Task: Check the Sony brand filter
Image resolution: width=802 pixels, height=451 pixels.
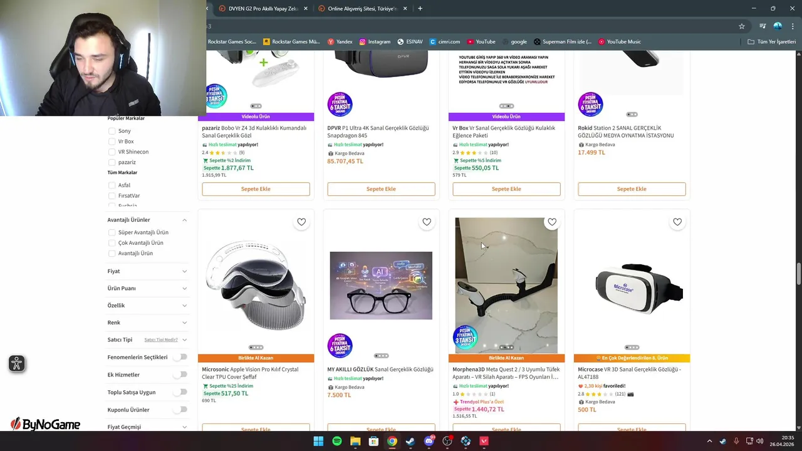Action: coord(112,131)
